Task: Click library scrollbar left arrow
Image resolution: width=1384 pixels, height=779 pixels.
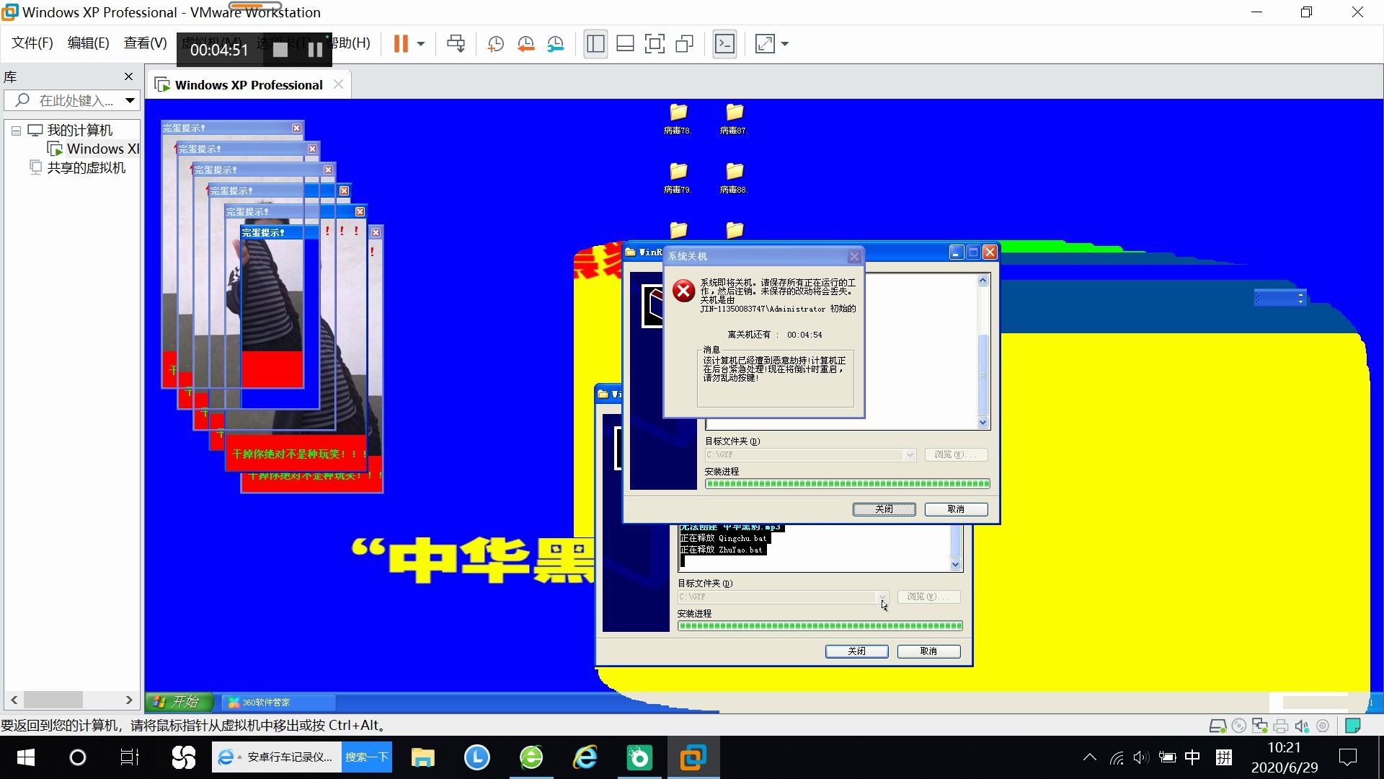Action: coord(14,700)
